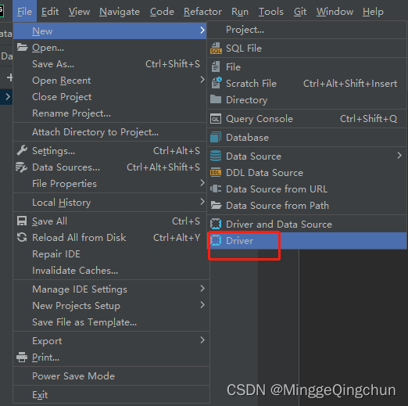Click the highlighted Driver icon
The height and width of the screenshot is (406, 408).
click(x=216, y=240)
